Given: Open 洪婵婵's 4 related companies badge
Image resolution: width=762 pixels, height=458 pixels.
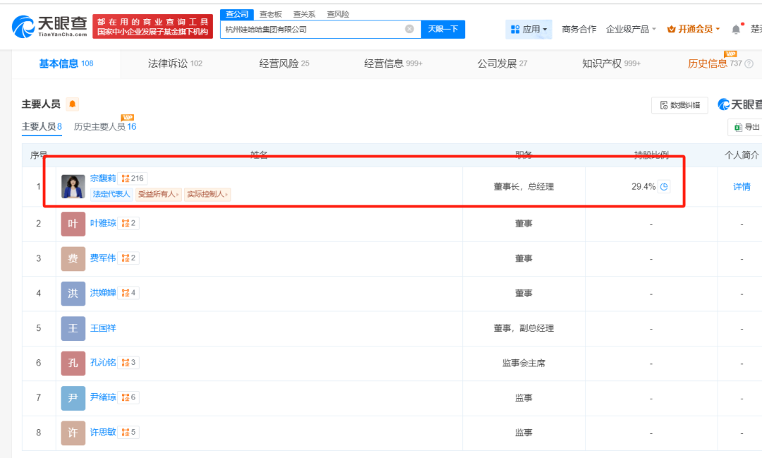Looking at the screenshot, I should click(129, 293).
